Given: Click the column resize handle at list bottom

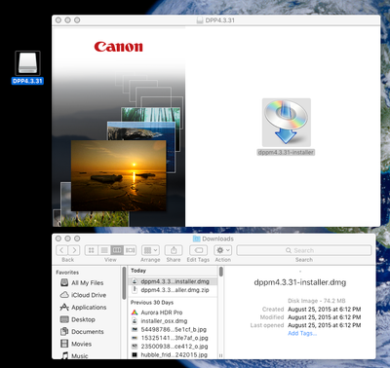Looking at the screenshot, I should [x=220, y=355].
